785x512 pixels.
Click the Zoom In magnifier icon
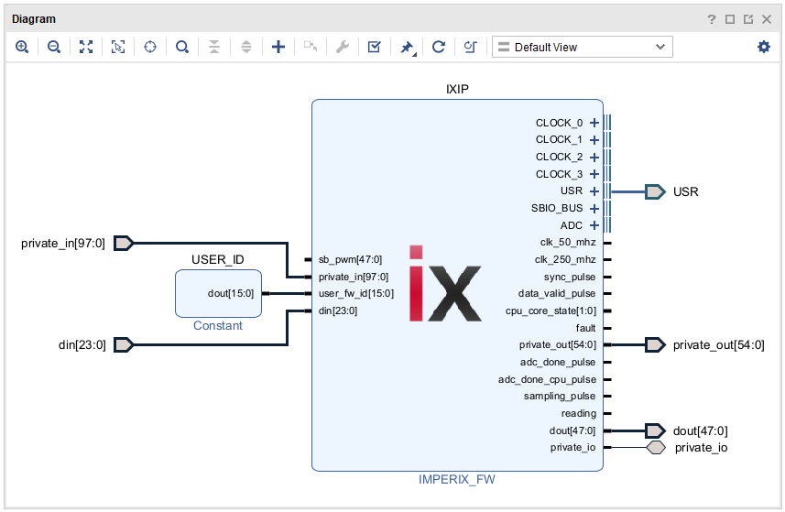22,47
